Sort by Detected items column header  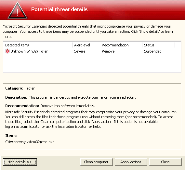click(x=38, y=45)
